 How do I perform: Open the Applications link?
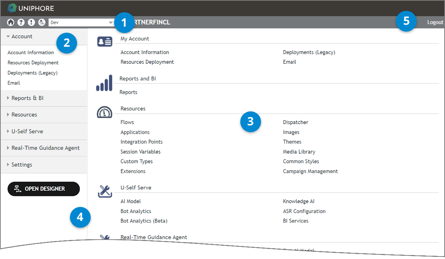click(135, 132)
